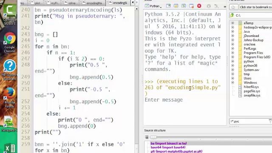Switch to the cdma file tab
The width and height of the screenshot is (272, 153).
71,3
